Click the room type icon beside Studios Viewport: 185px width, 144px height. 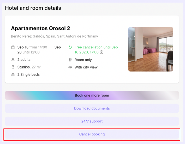[x=13, y=67]
